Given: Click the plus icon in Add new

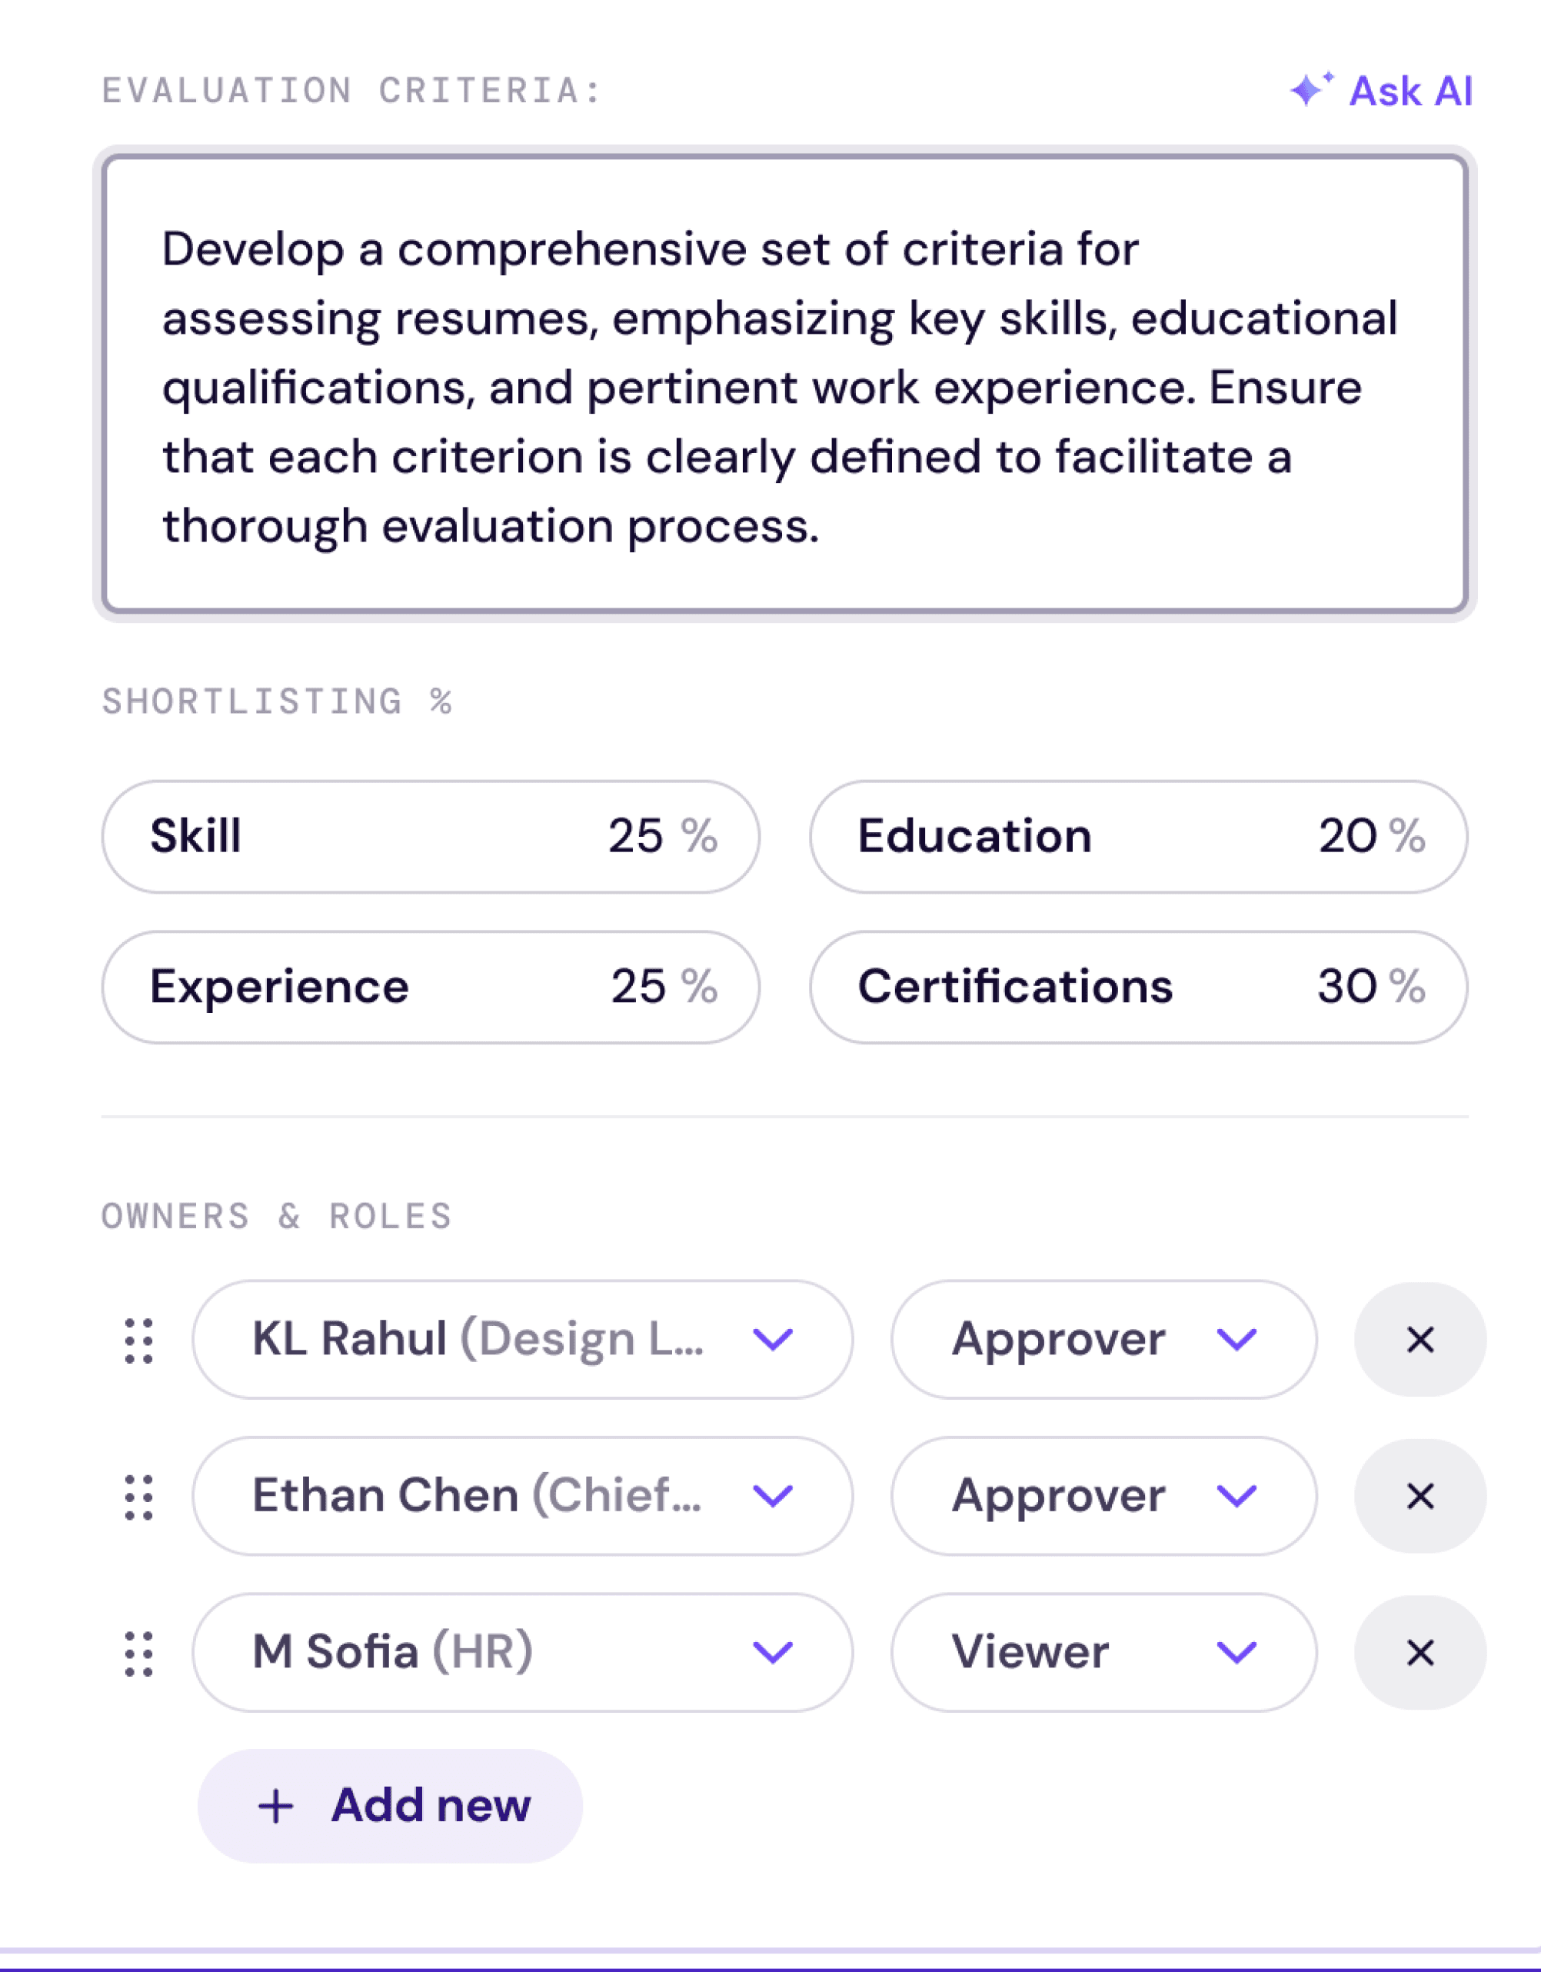Looking at the screenshot, I should [275, 1807].
